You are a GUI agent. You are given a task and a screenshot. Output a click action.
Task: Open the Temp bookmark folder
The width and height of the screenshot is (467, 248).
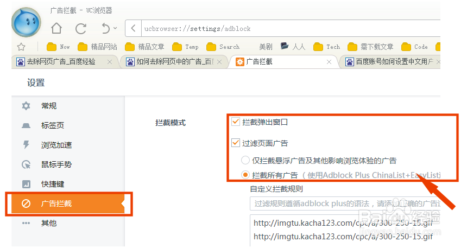tap(185, 47)
